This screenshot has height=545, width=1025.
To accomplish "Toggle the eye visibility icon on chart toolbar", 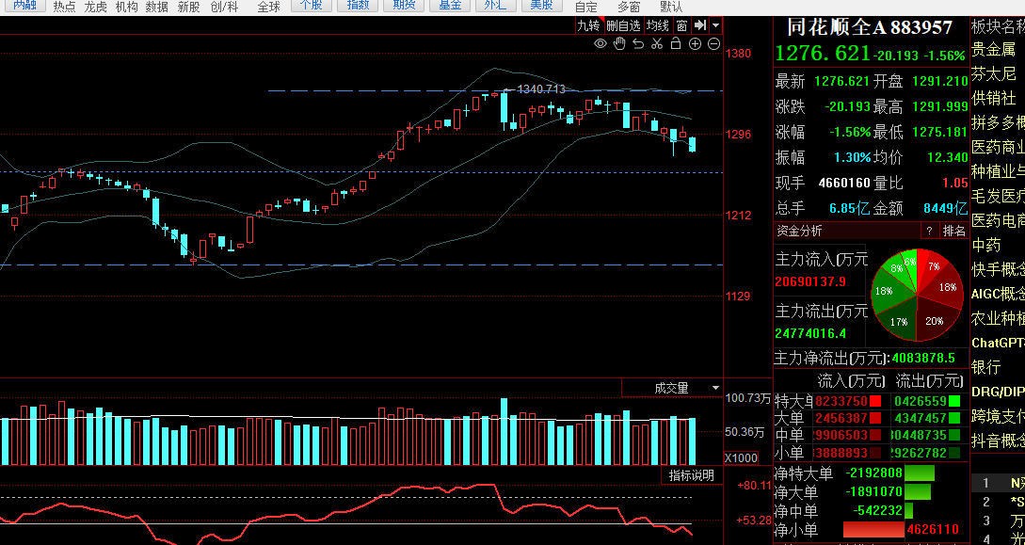I will (x=601, y=44).
